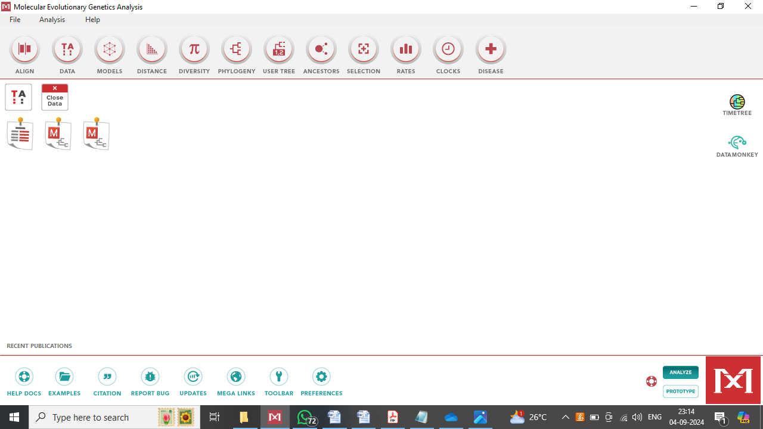Show the Citation information
Image resolution: width=763 pixels, height=429 pixels.
tap(107, 382)
